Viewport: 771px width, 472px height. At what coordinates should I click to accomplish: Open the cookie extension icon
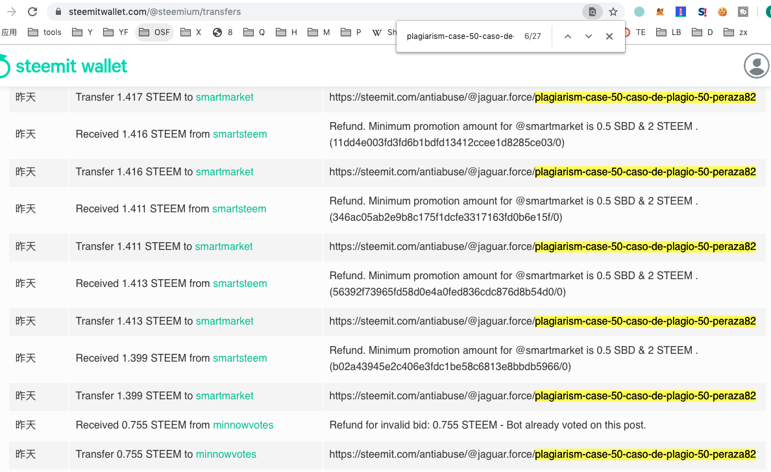click(722, 12)
